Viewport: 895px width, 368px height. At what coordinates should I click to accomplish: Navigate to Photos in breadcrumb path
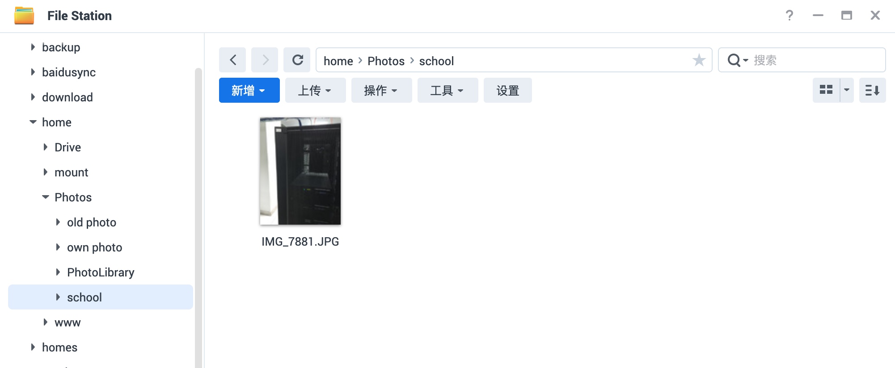point(386,61)
